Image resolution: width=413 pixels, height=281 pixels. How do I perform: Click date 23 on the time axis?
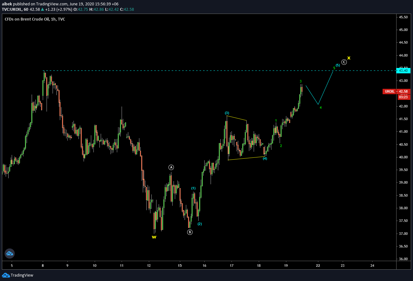[x=343, y=266]
